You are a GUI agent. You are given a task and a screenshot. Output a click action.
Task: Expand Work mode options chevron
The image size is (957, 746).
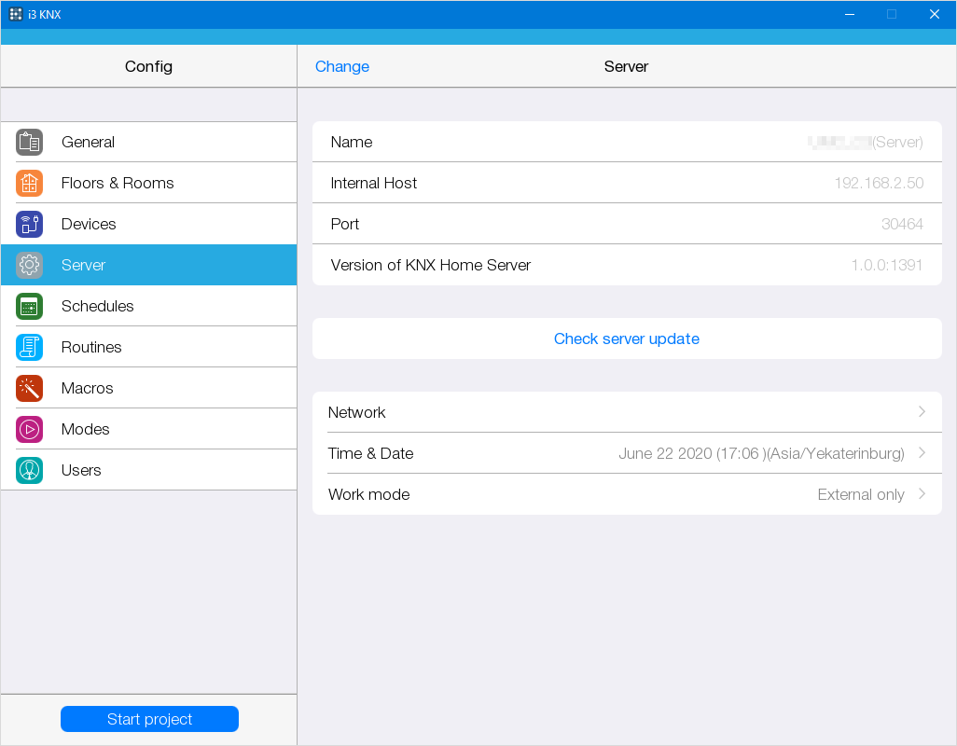coord(922,494)
